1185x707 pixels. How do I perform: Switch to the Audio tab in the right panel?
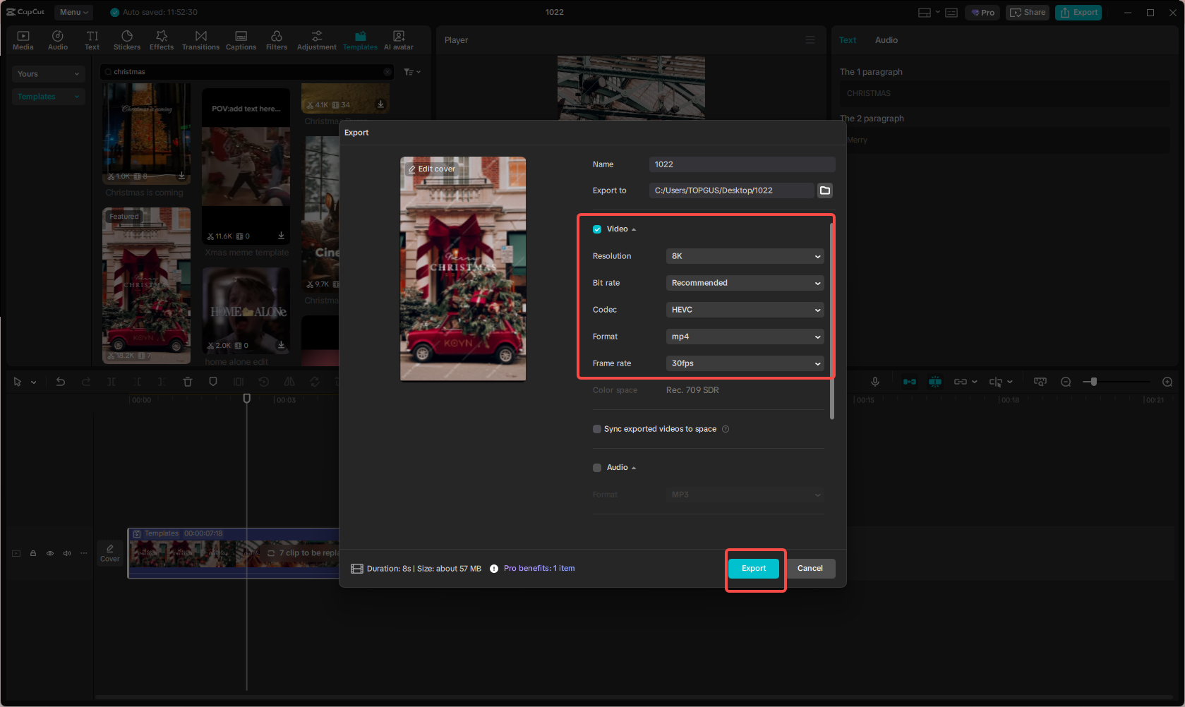tap(886, 40)
